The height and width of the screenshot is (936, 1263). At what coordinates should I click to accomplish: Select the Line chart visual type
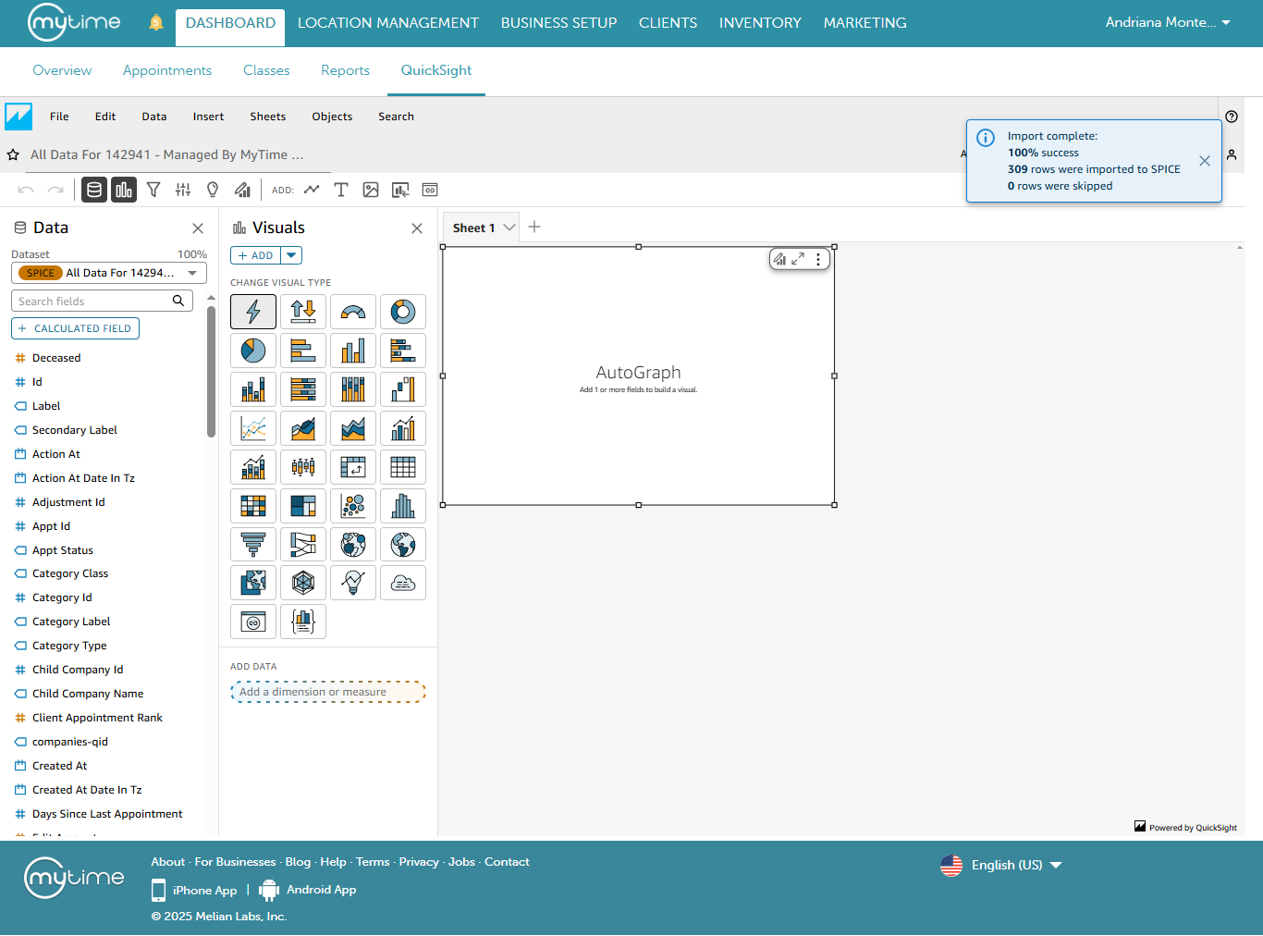click(x=253, y=428)
